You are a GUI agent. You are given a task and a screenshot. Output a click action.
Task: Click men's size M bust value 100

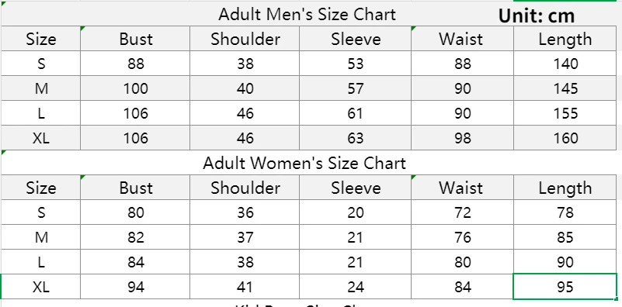[x=135, y=88]
